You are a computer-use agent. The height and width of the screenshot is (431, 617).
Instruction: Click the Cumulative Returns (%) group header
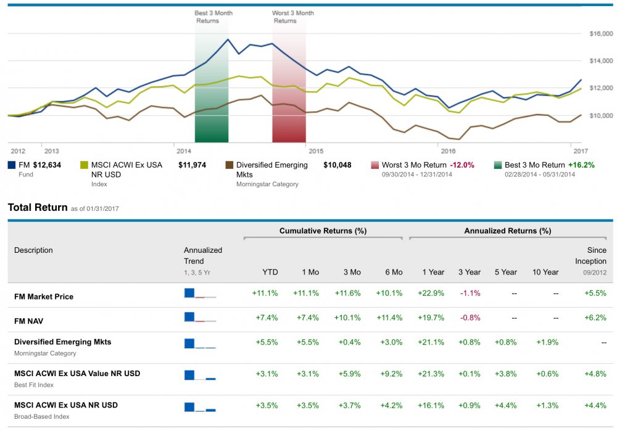pyautogui.click(x=323, y=231)
